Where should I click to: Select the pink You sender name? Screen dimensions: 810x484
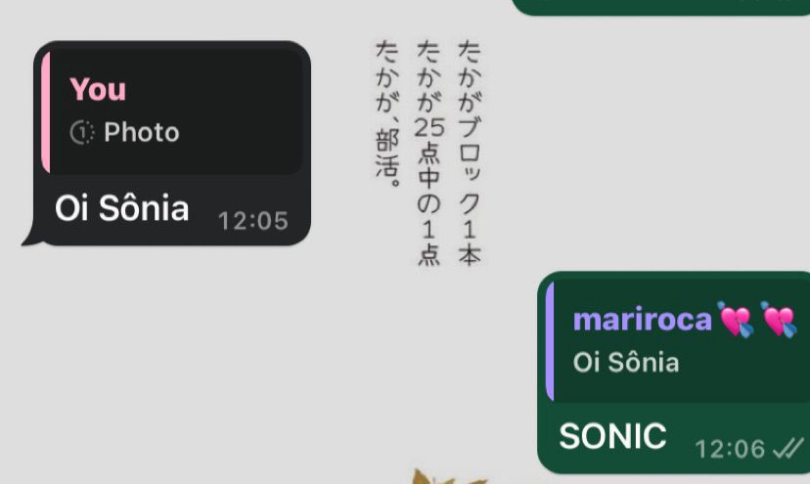click(x=98, y=89)
